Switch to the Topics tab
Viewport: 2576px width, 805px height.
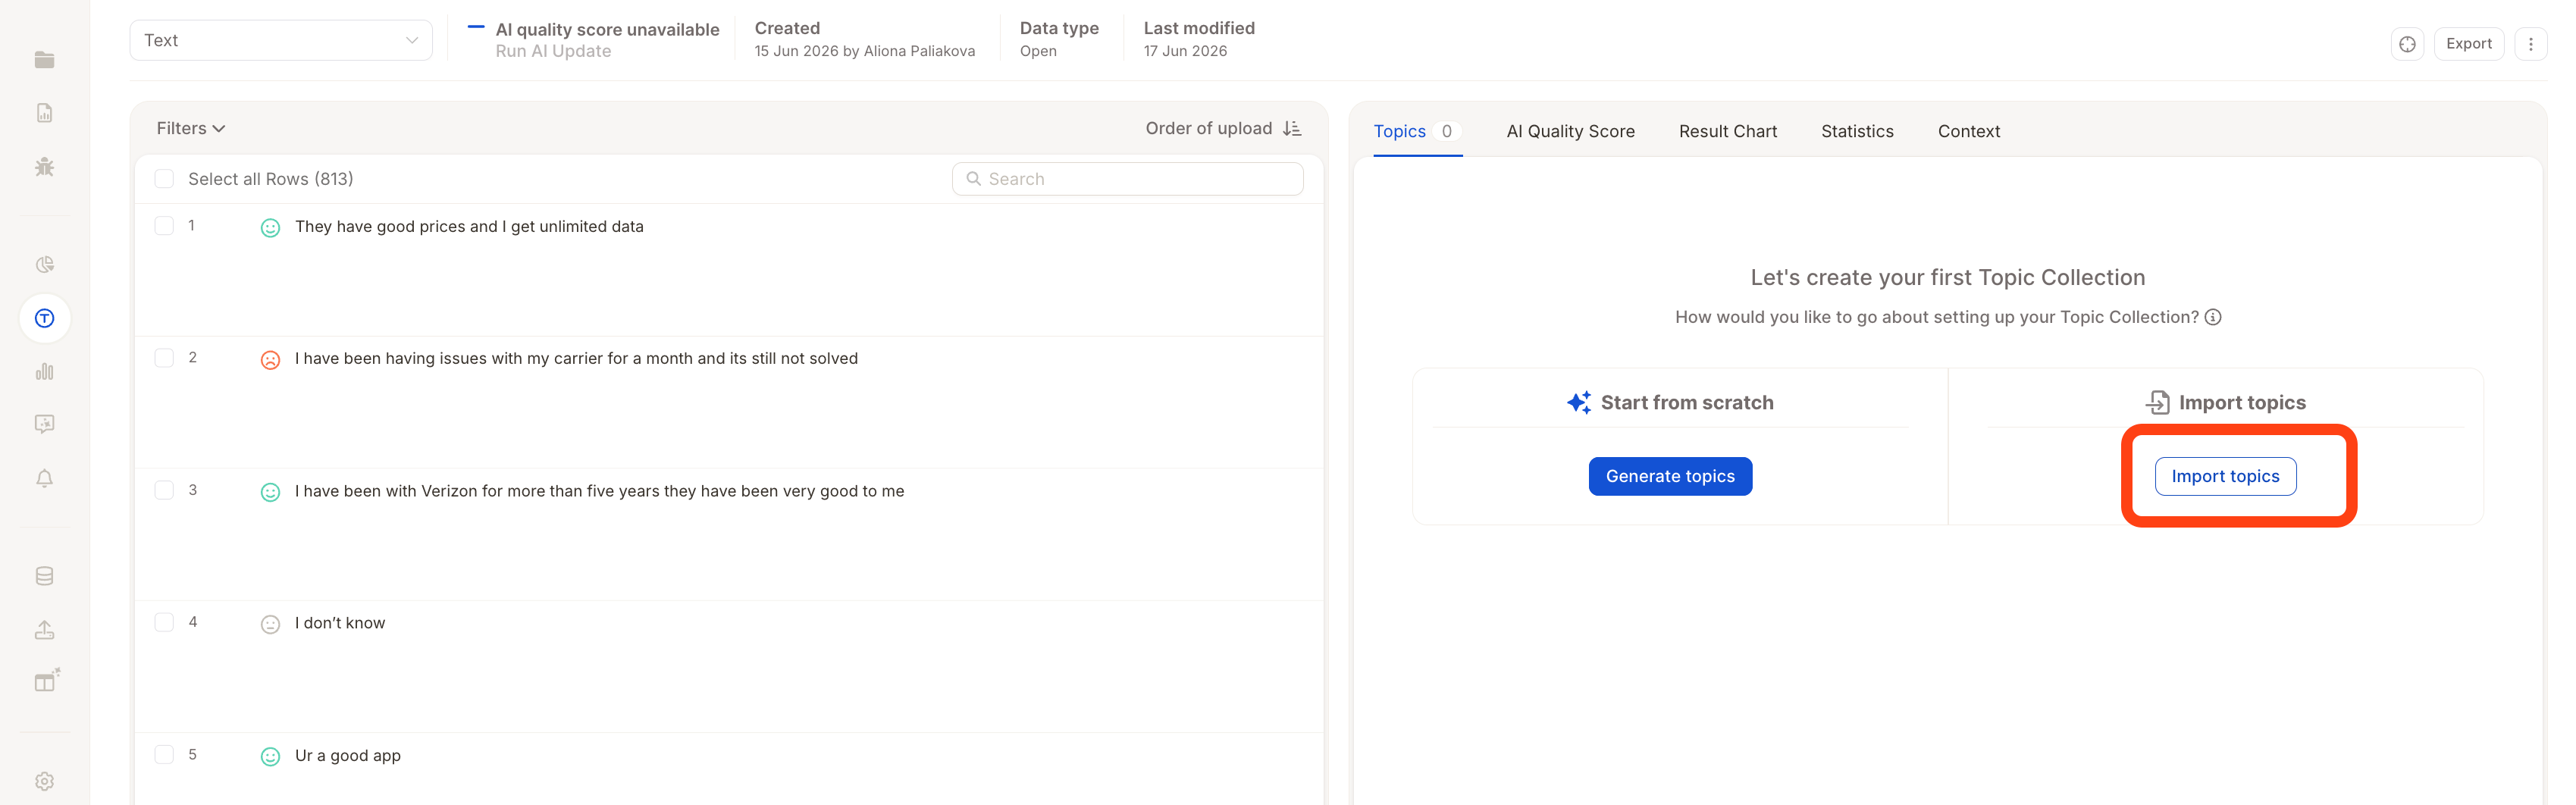1417,131
